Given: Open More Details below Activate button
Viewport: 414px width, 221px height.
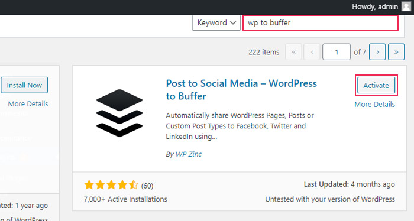Looking at the screenshot, I should pyautogui.click(x=374, y=105).
